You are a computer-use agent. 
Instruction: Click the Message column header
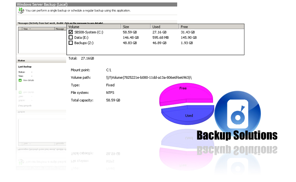(x=60, y=29)
